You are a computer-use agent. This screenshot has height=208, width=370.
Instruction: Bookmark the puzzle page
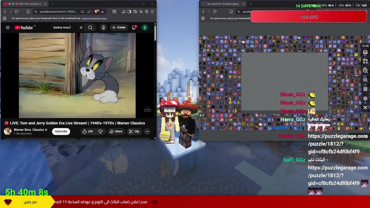(231, 12)
